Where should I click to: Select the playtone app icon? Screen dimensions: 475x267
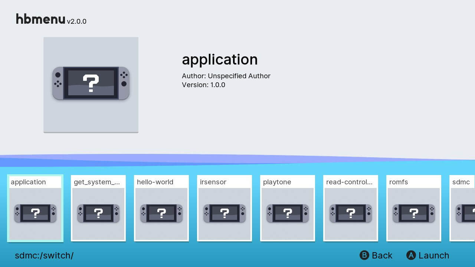coord(288,214)
